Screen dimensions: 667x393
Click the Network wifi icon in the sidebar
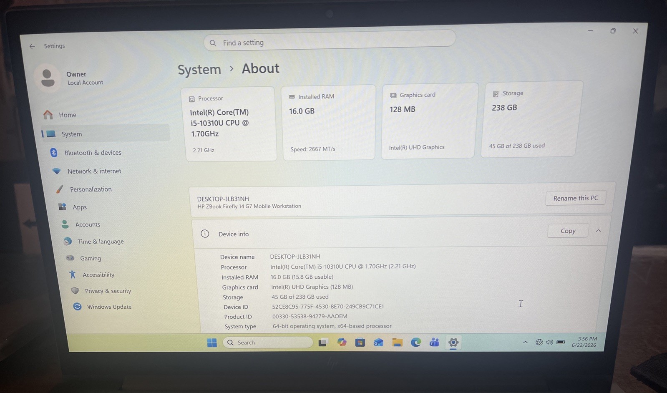[56, 171]
